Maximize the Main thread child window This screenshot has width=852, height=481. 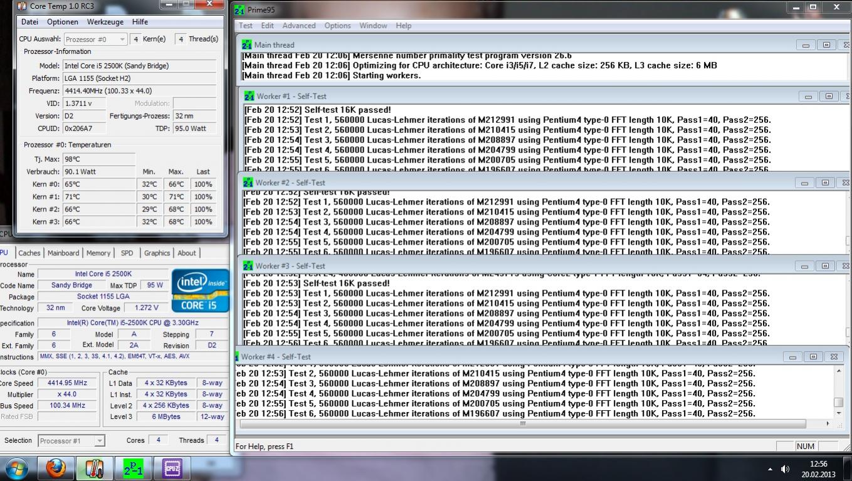pyautogui.click(x=826, y=45)
